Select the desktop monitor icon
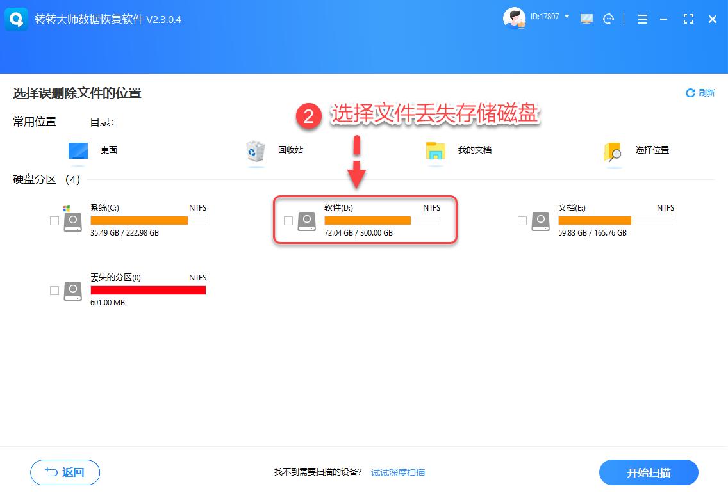 [78, 151]
